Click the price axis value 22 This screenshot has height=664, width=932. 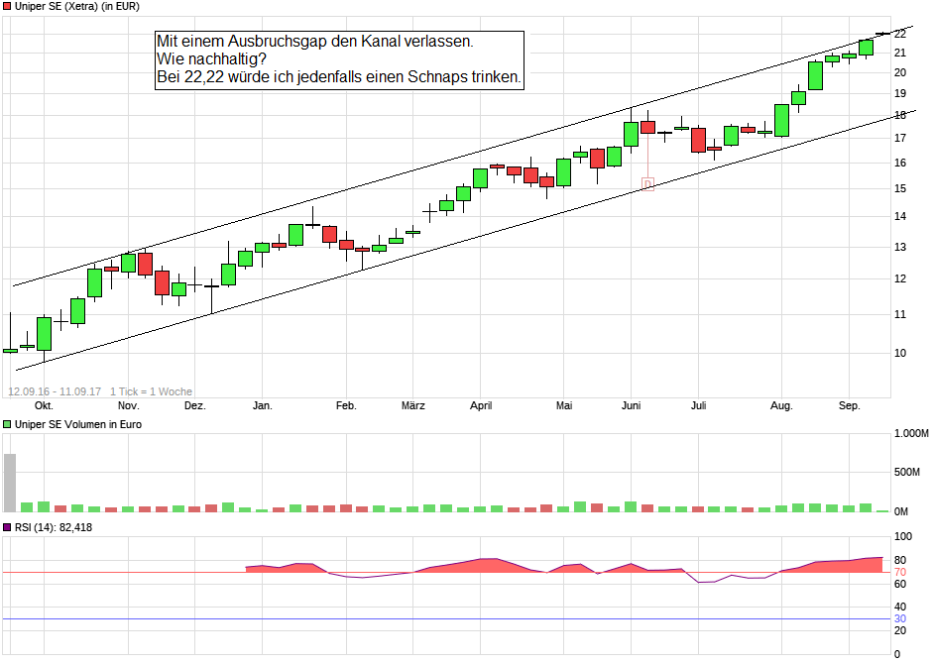pyautogui.click(x=900, y=34)
